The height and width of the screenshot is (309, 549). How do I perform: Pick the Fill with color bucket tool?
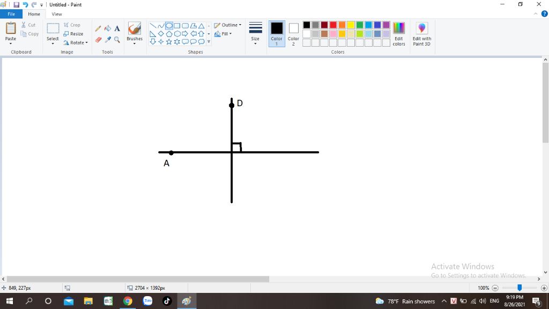[x=107, y=28]
